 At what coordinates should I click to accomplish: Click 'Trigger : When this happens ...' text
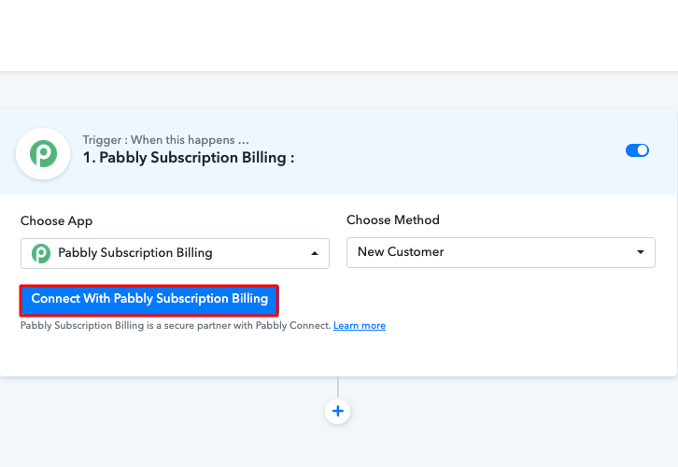coord(165,140)
